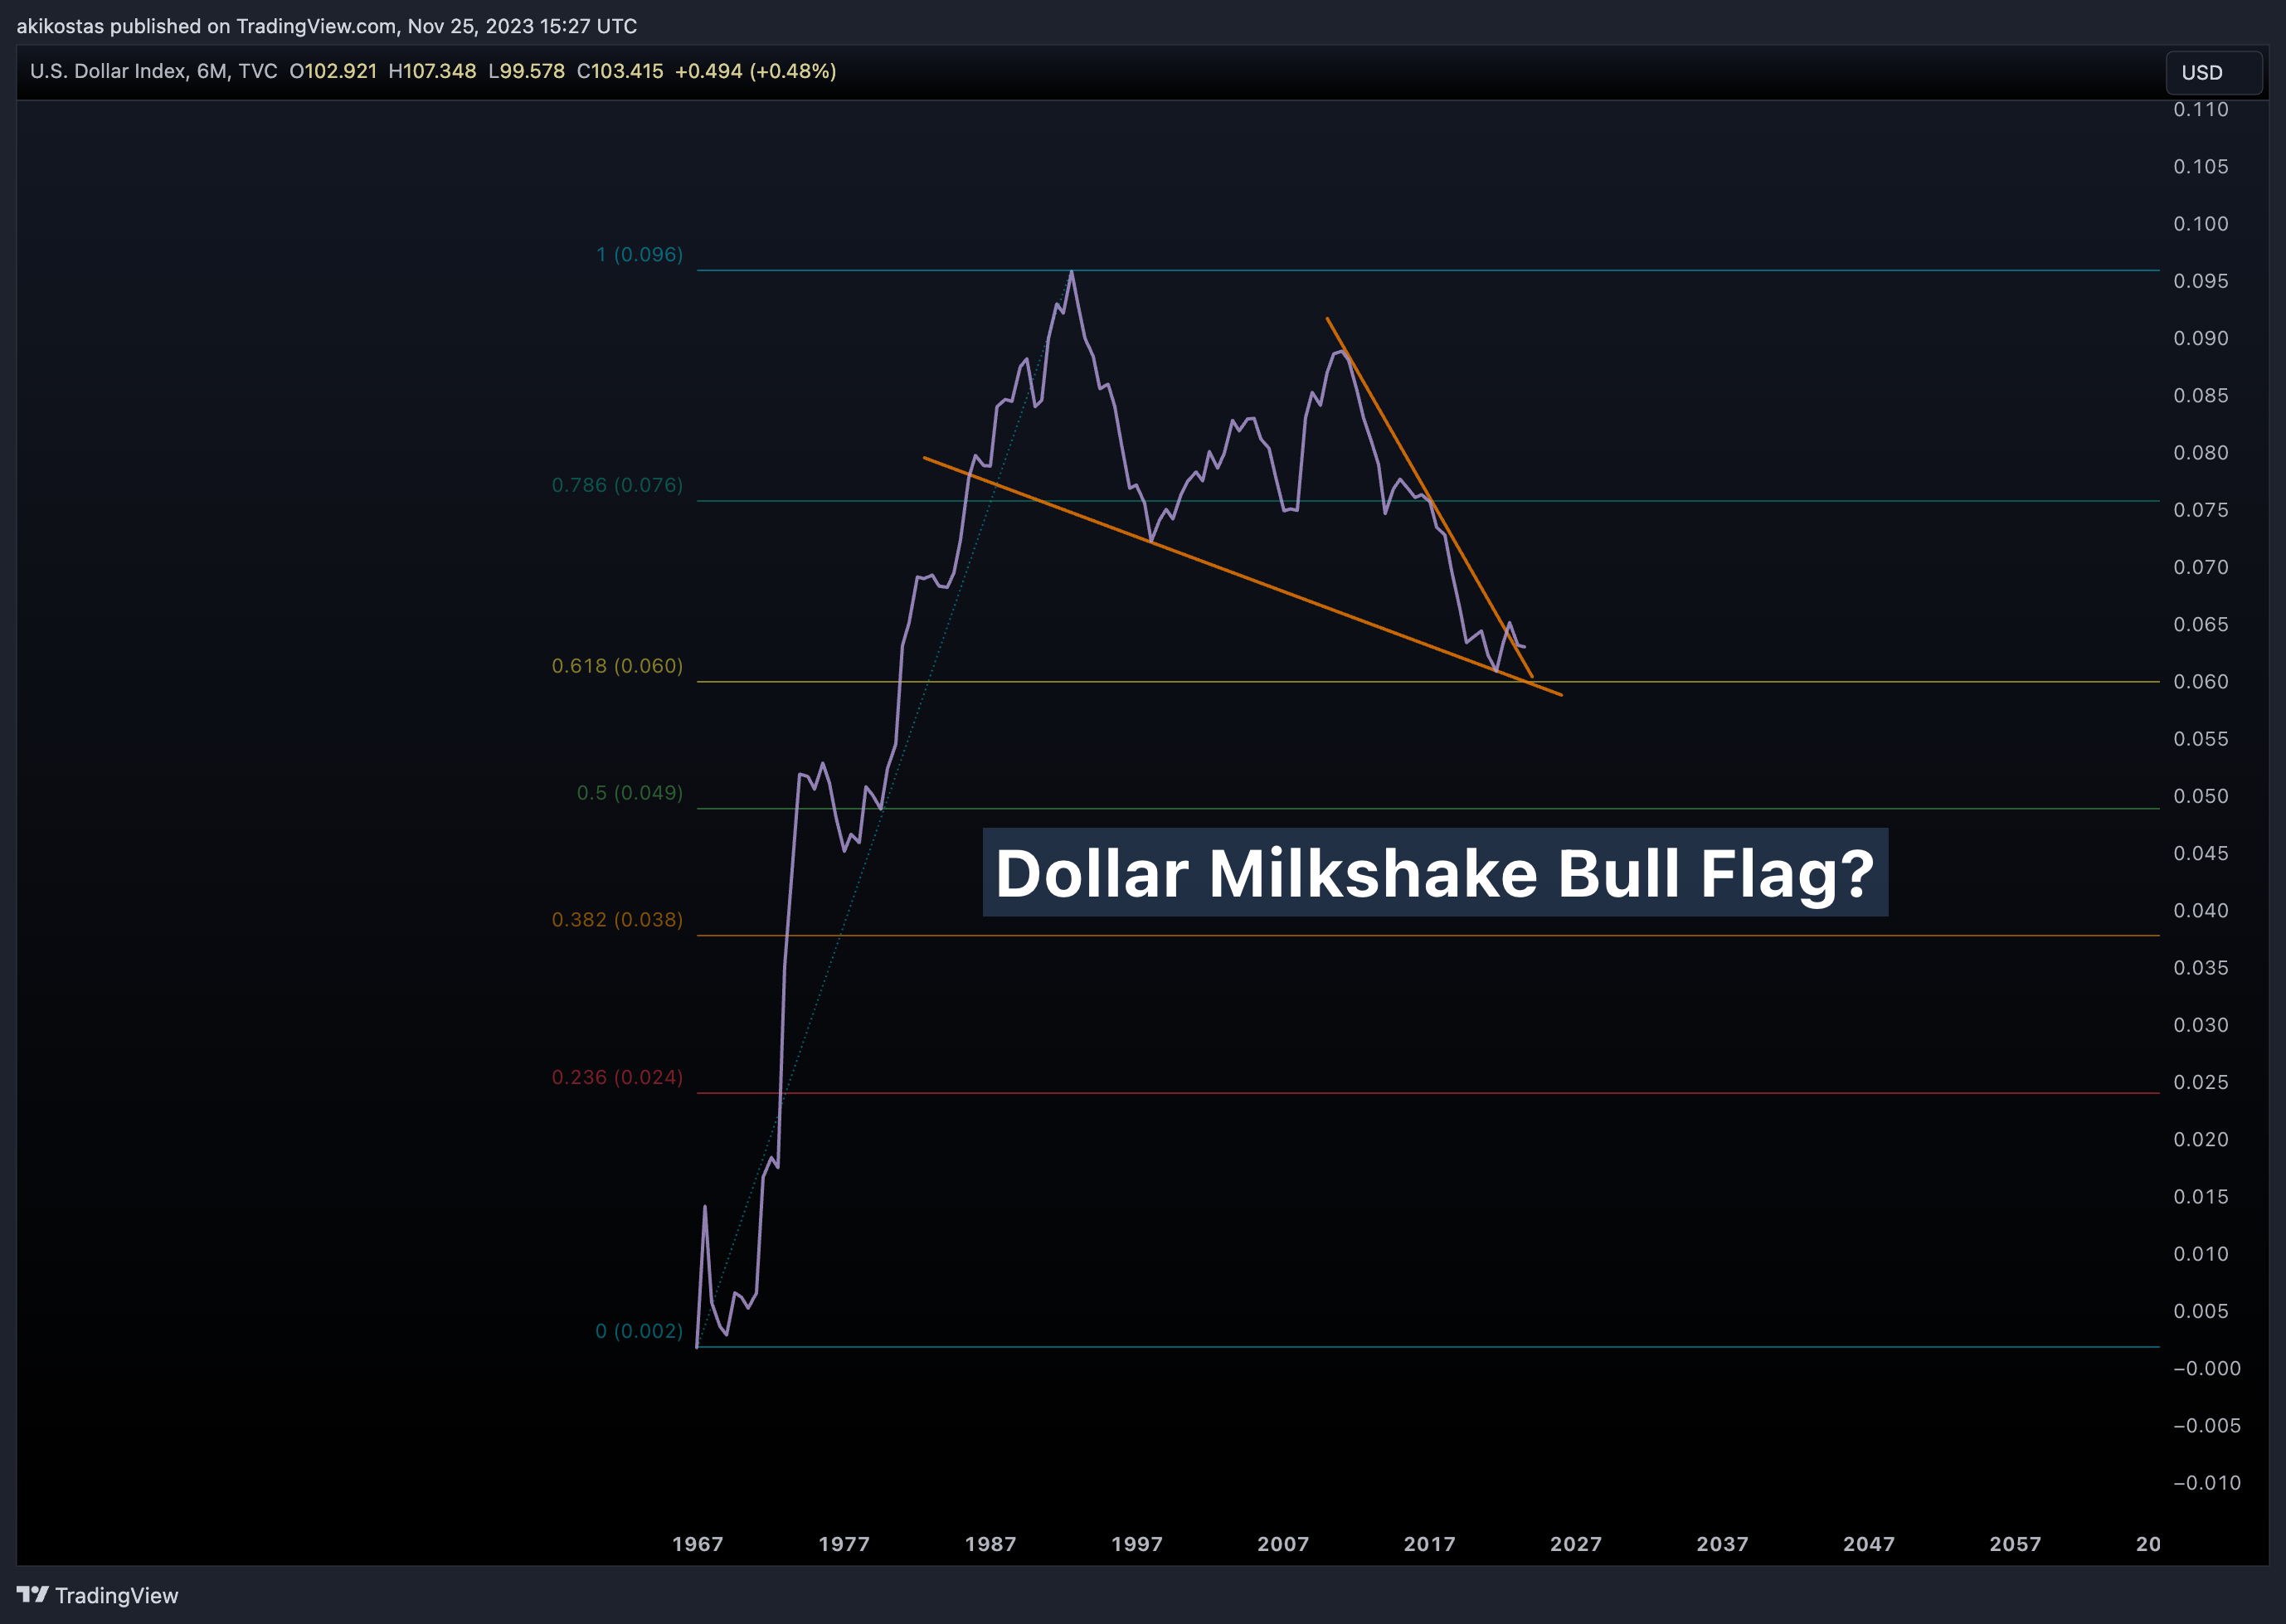Click the 0.005 price axis label
2286x1624 pixels.
[x=2201, y=1311]
